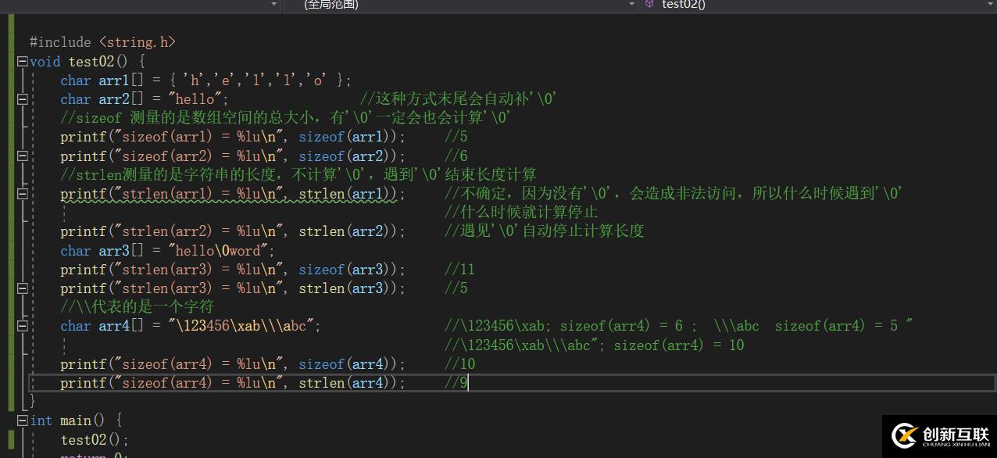Viewport: 997px width, 458px height.
Task: Click the //sizeof 测量的是数组空间 comment line
Action: 286,118
